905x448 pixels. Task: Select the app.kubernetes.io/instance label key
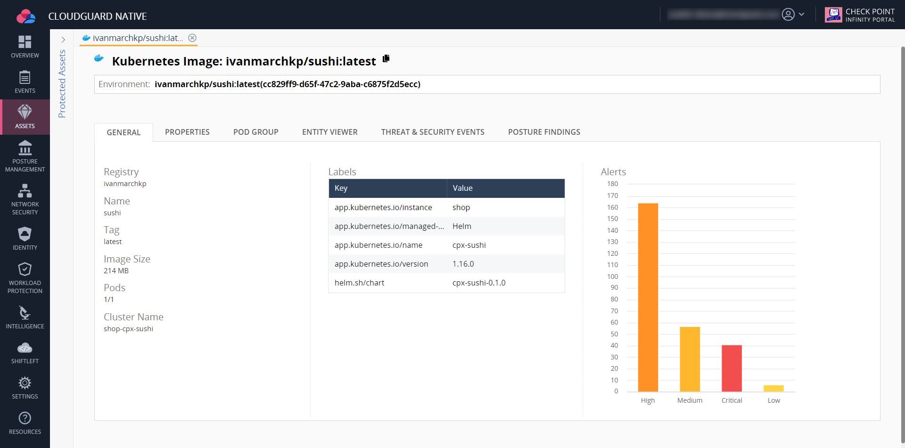tap(383, 207)
